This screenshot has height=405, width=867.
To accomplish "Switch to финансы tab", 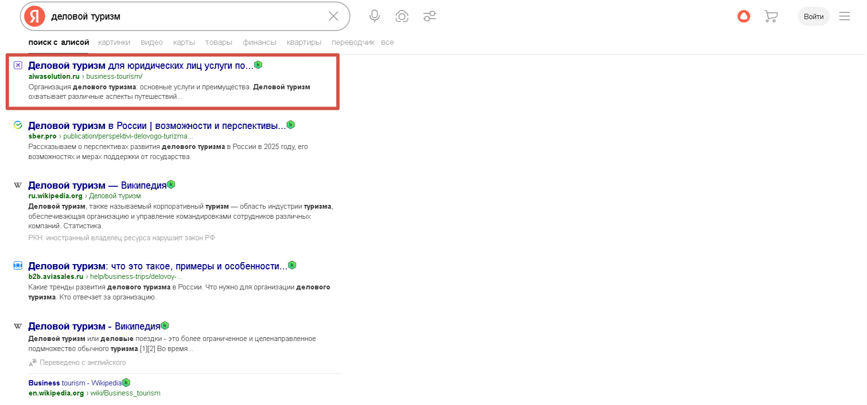I will point(259,43).
